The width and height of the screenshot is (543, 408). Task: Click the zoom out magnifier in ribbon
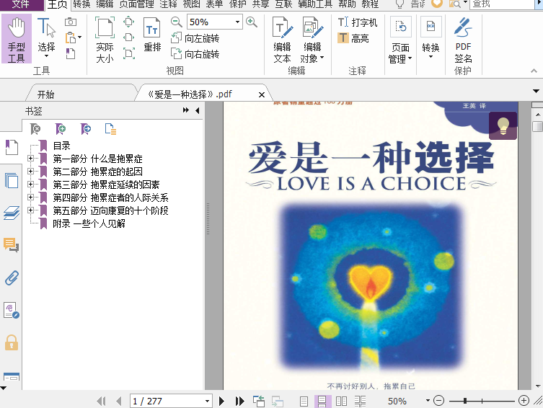176,22
